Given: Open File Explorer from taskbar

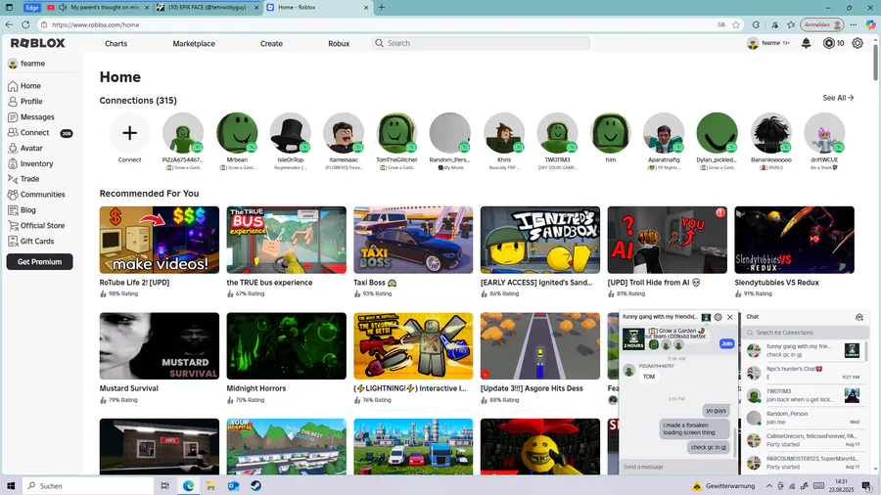Looking at the screenshot, I should pyautogui.click(x=210, y=485).
